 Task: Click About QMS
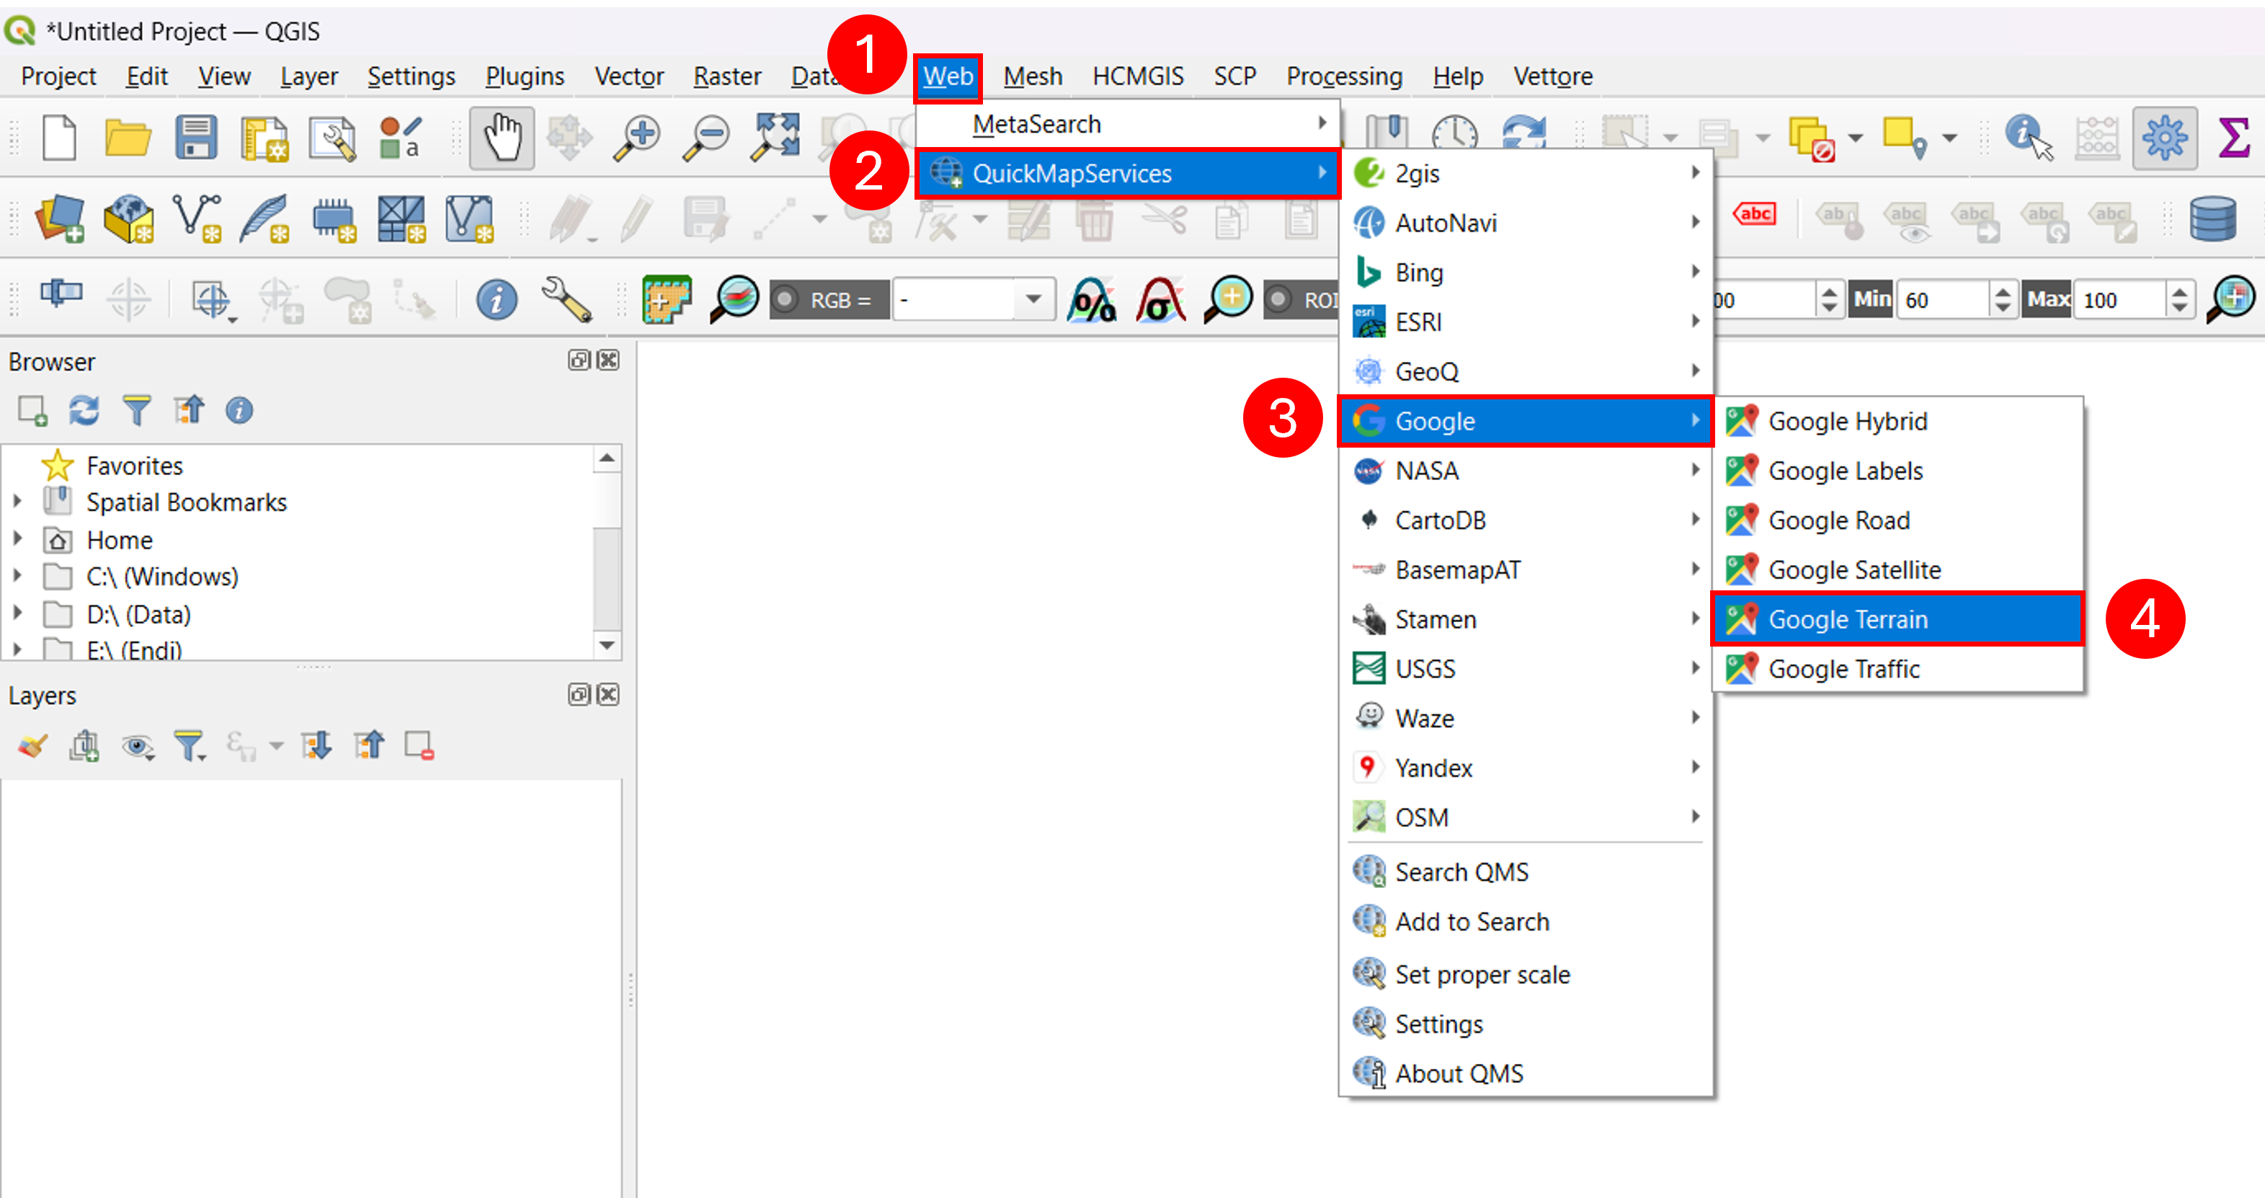coord(1526,1073)
